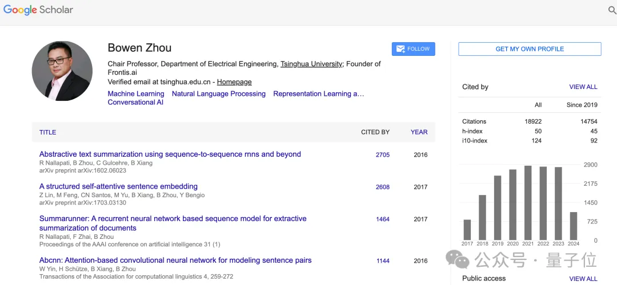Screen dimensions: 617x285
Task: Open citation count 2608 link
Action: (383, 187)
